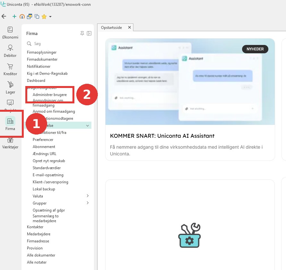Open Administrer brugere

[50, 95]
